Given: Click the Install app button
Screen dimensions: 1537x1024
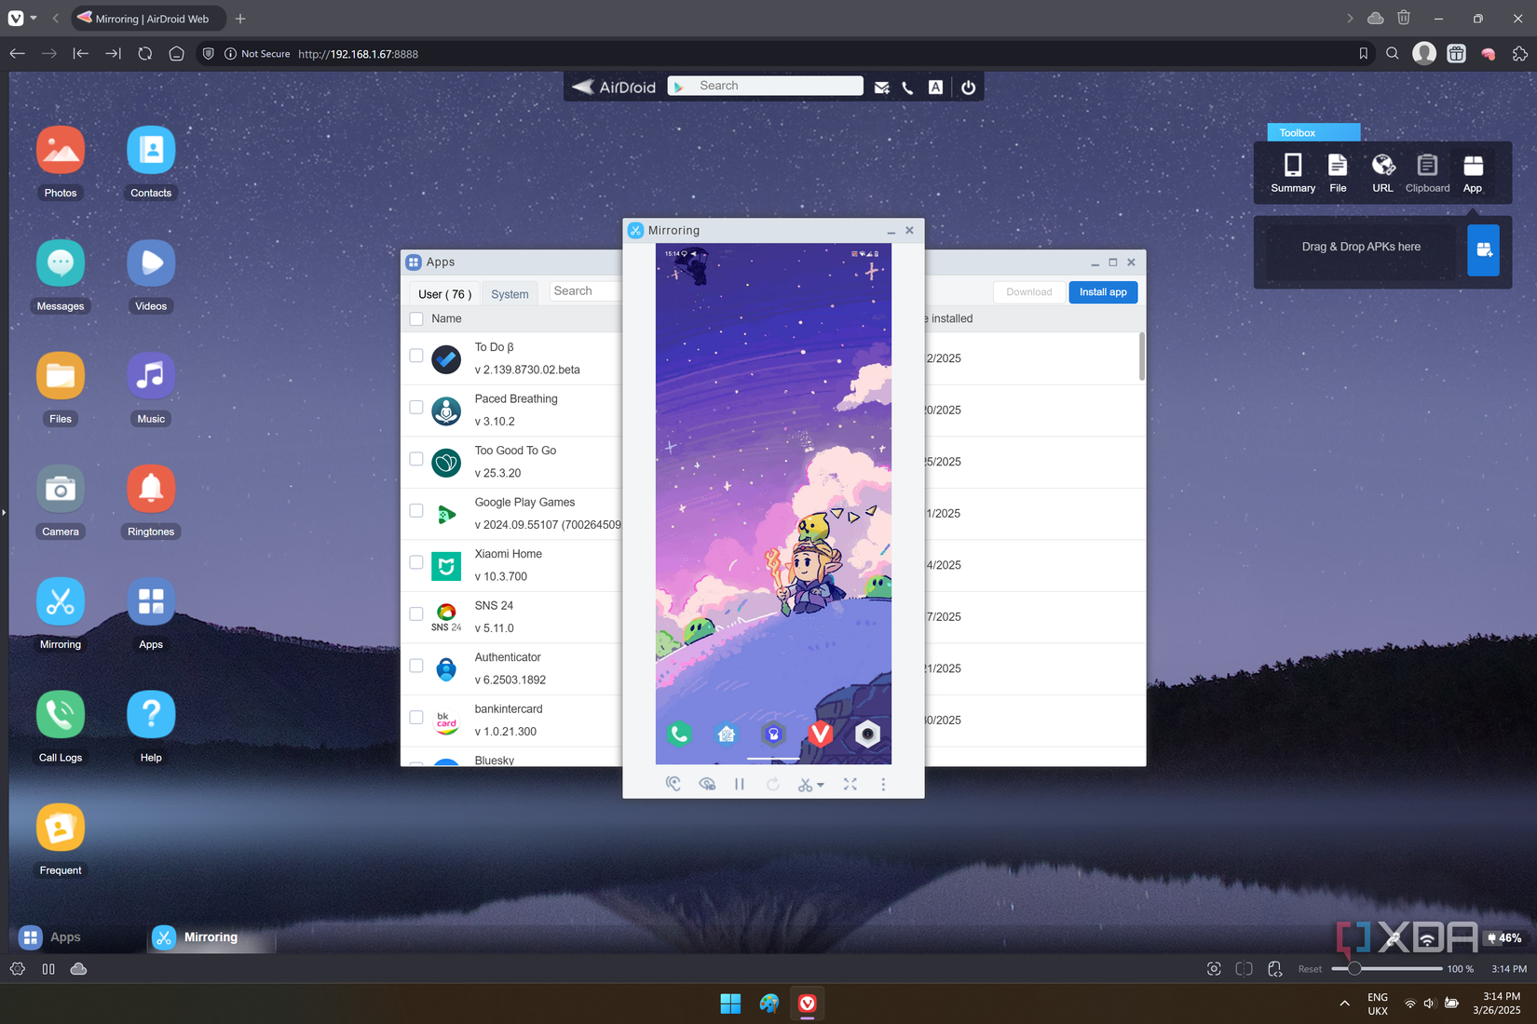Looking at the screenshot, I should pyautogui.click(x=1103, y=291).
